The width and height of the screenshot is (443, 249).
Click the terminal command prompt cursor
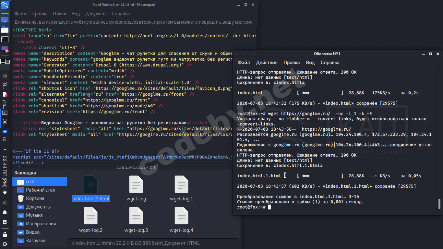[x=269, y=207]
